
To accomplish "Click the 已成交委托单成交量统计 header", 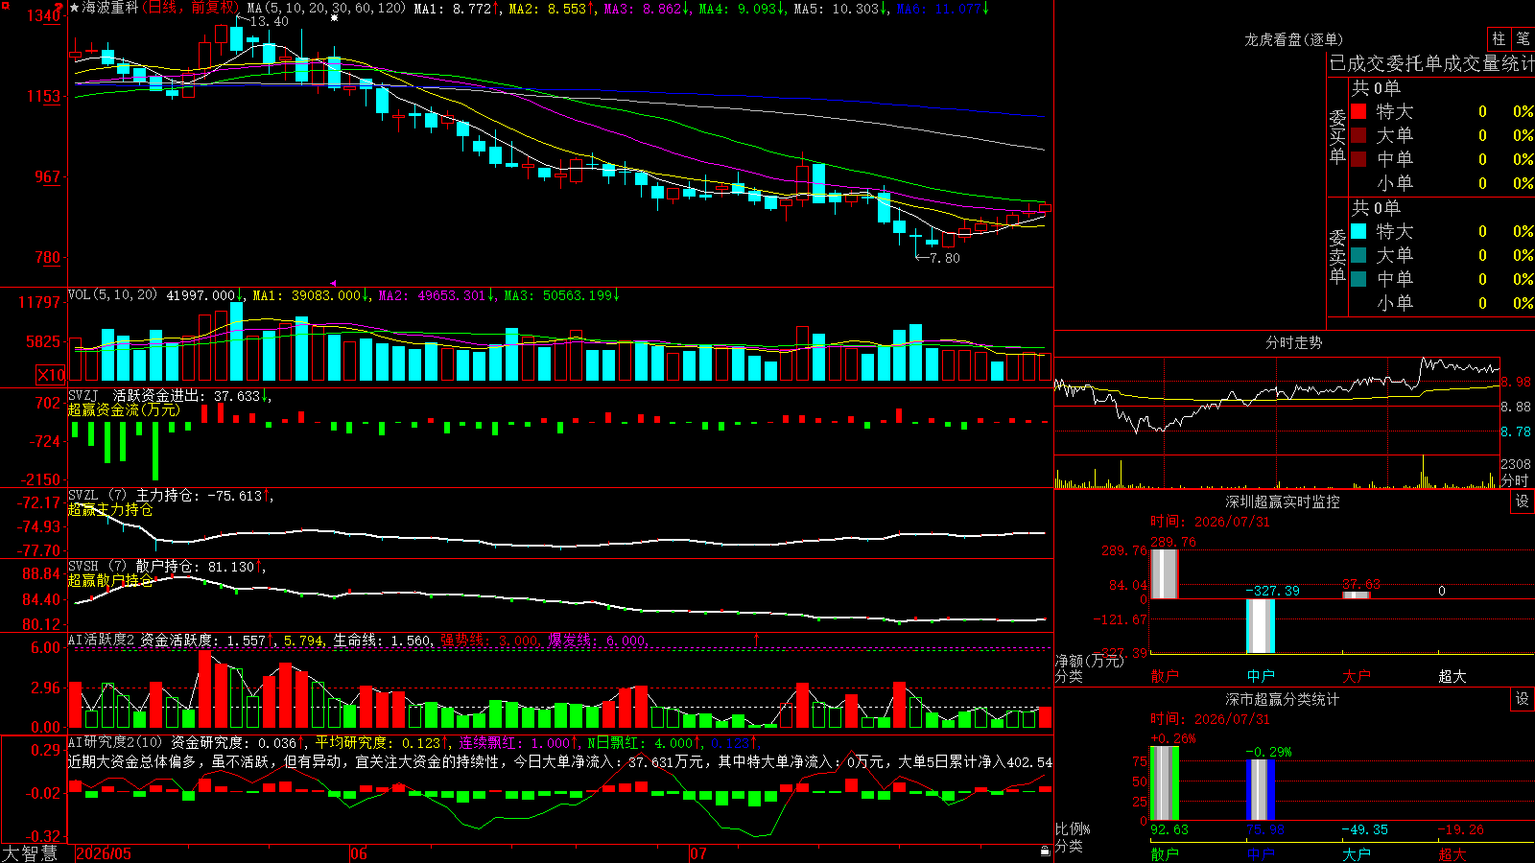I will point(1431,63).
